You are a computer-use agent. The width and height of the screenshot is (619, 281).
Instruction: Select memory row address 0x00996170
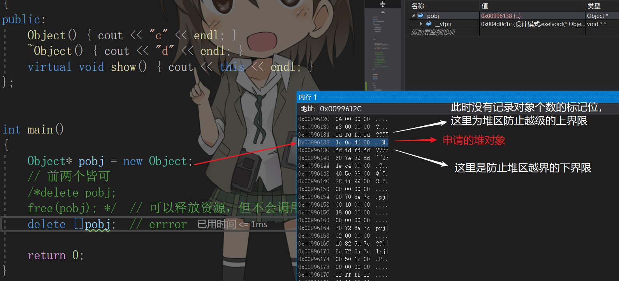coord(314,251)
